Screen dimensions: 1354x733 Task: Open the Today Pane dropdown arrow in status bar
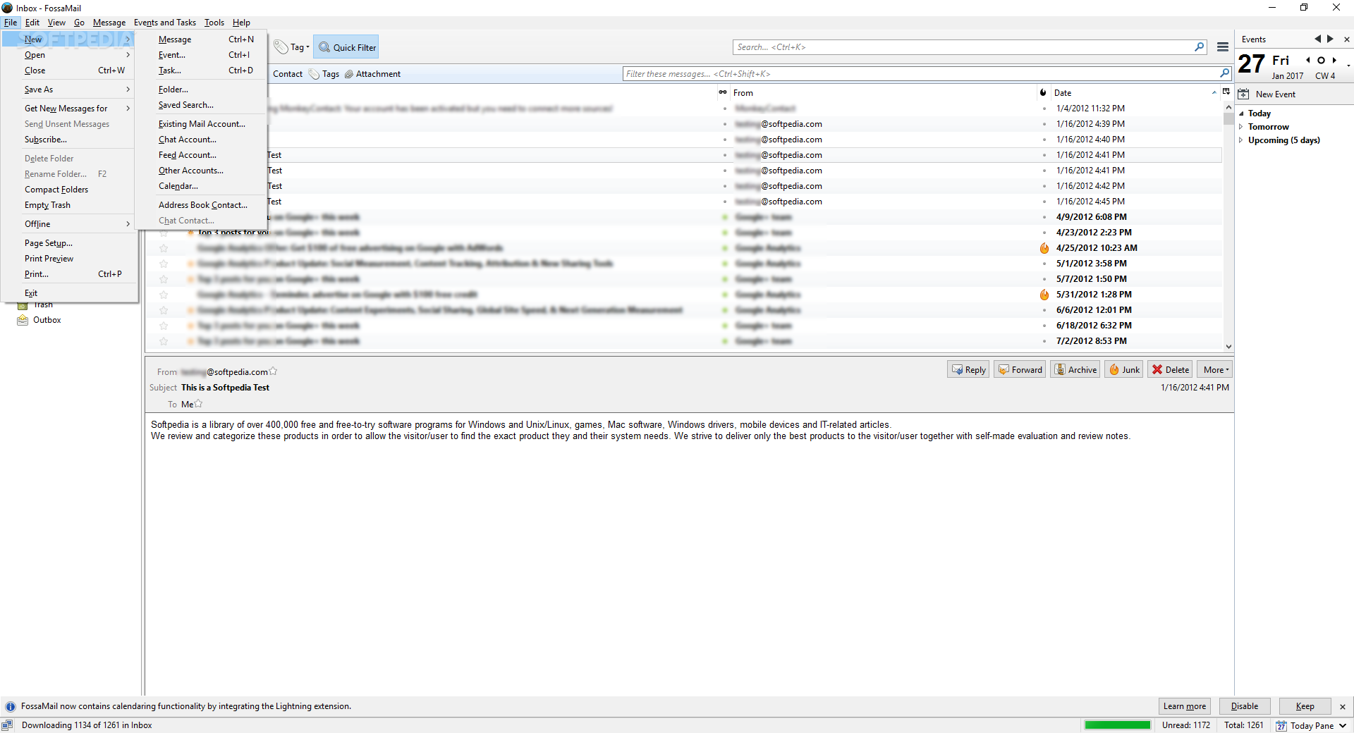click(x=1343, y=725)
